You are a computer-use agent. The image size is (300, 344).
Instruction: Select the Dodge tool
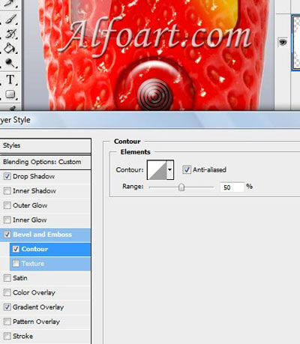pyautogui.click(x=10, y=63)
